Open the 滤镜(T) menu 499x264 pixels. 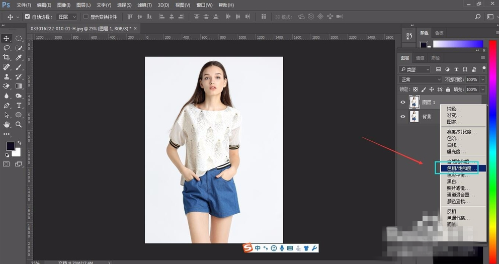click(145, 5)
